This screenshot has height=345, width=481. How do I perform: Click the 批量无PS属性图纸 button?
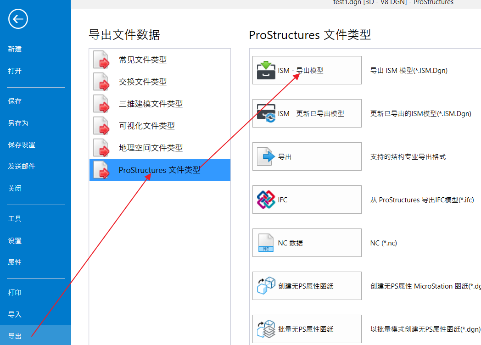coord(307,329)
